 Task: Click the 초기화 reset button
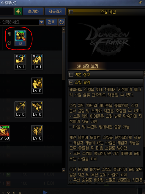[x=33, y=12]
